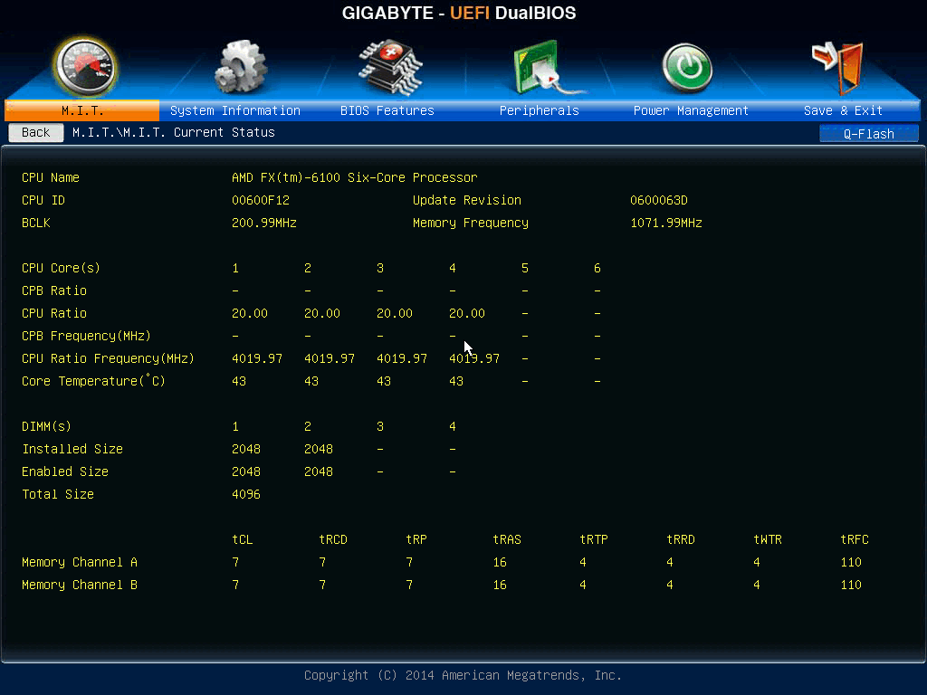Click the M.I.T. speedometer gauge icon
Image resolution: width=927 pixels, height=695 pixels.
(85, 66)
